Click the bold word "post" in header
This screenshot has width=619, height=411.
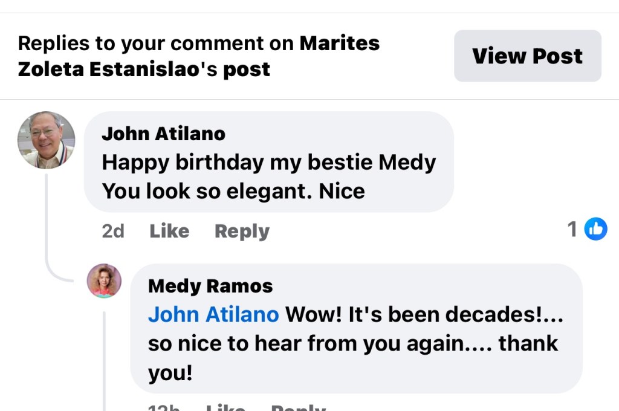click(x=247, y=70)
